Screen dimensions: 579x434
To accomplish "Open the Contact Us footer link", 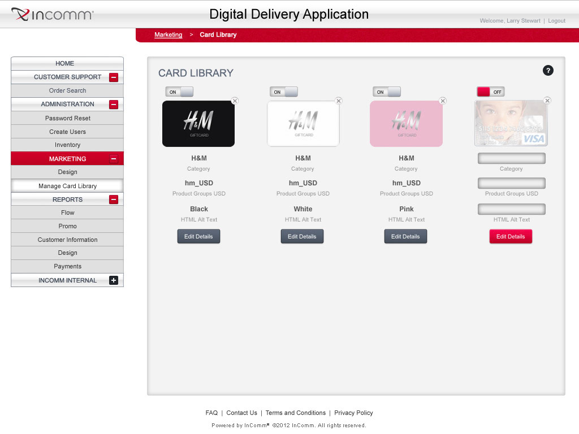I will (x=241, y=413).
